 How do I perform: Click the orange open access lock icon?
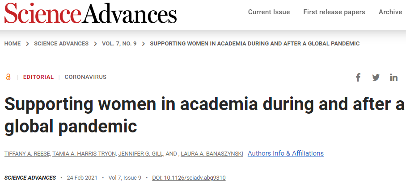coord(8,77)
